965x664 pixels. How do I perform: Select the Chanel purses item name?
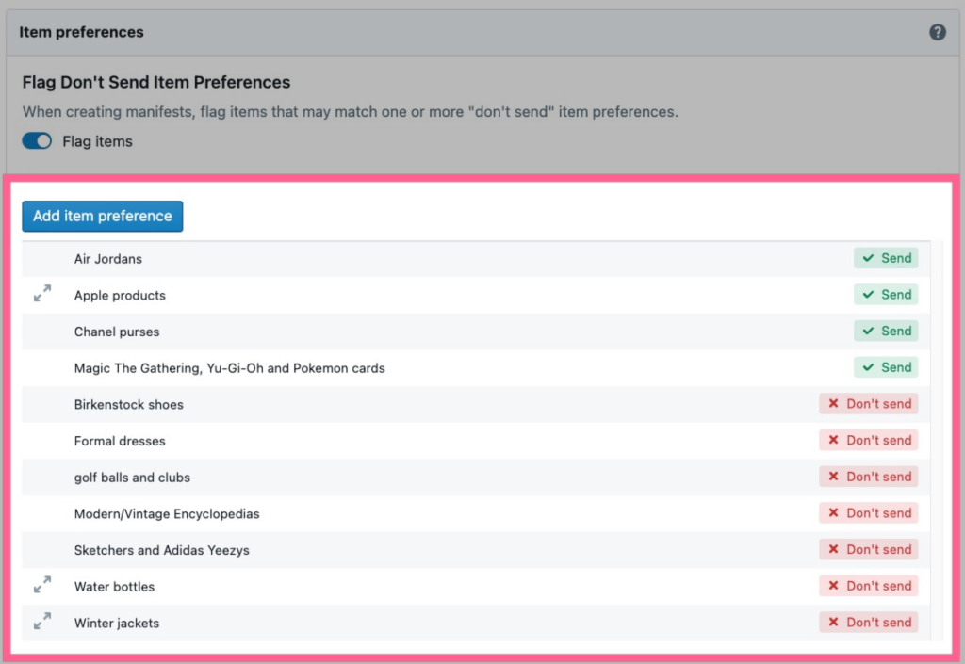click(x=117, y=332)
